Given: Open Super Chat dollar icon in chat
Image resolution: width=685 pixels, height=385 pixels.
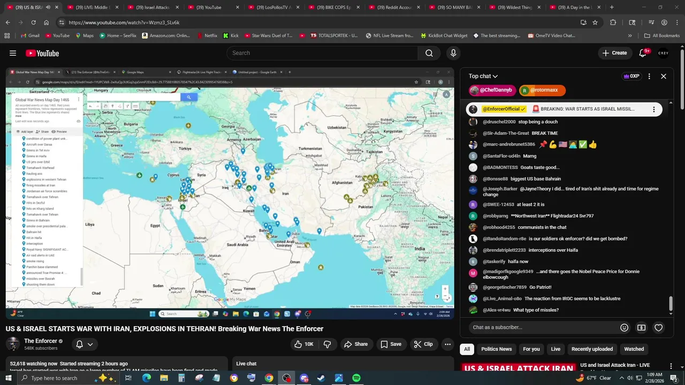Looking at the screenshot, I should coord(642,327).
